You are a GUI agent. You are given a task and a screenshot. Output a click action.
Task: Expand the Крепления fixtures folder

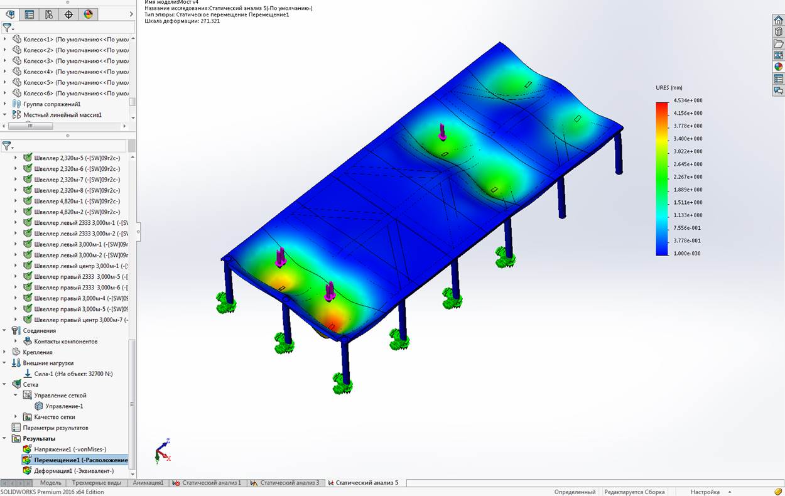5,352
